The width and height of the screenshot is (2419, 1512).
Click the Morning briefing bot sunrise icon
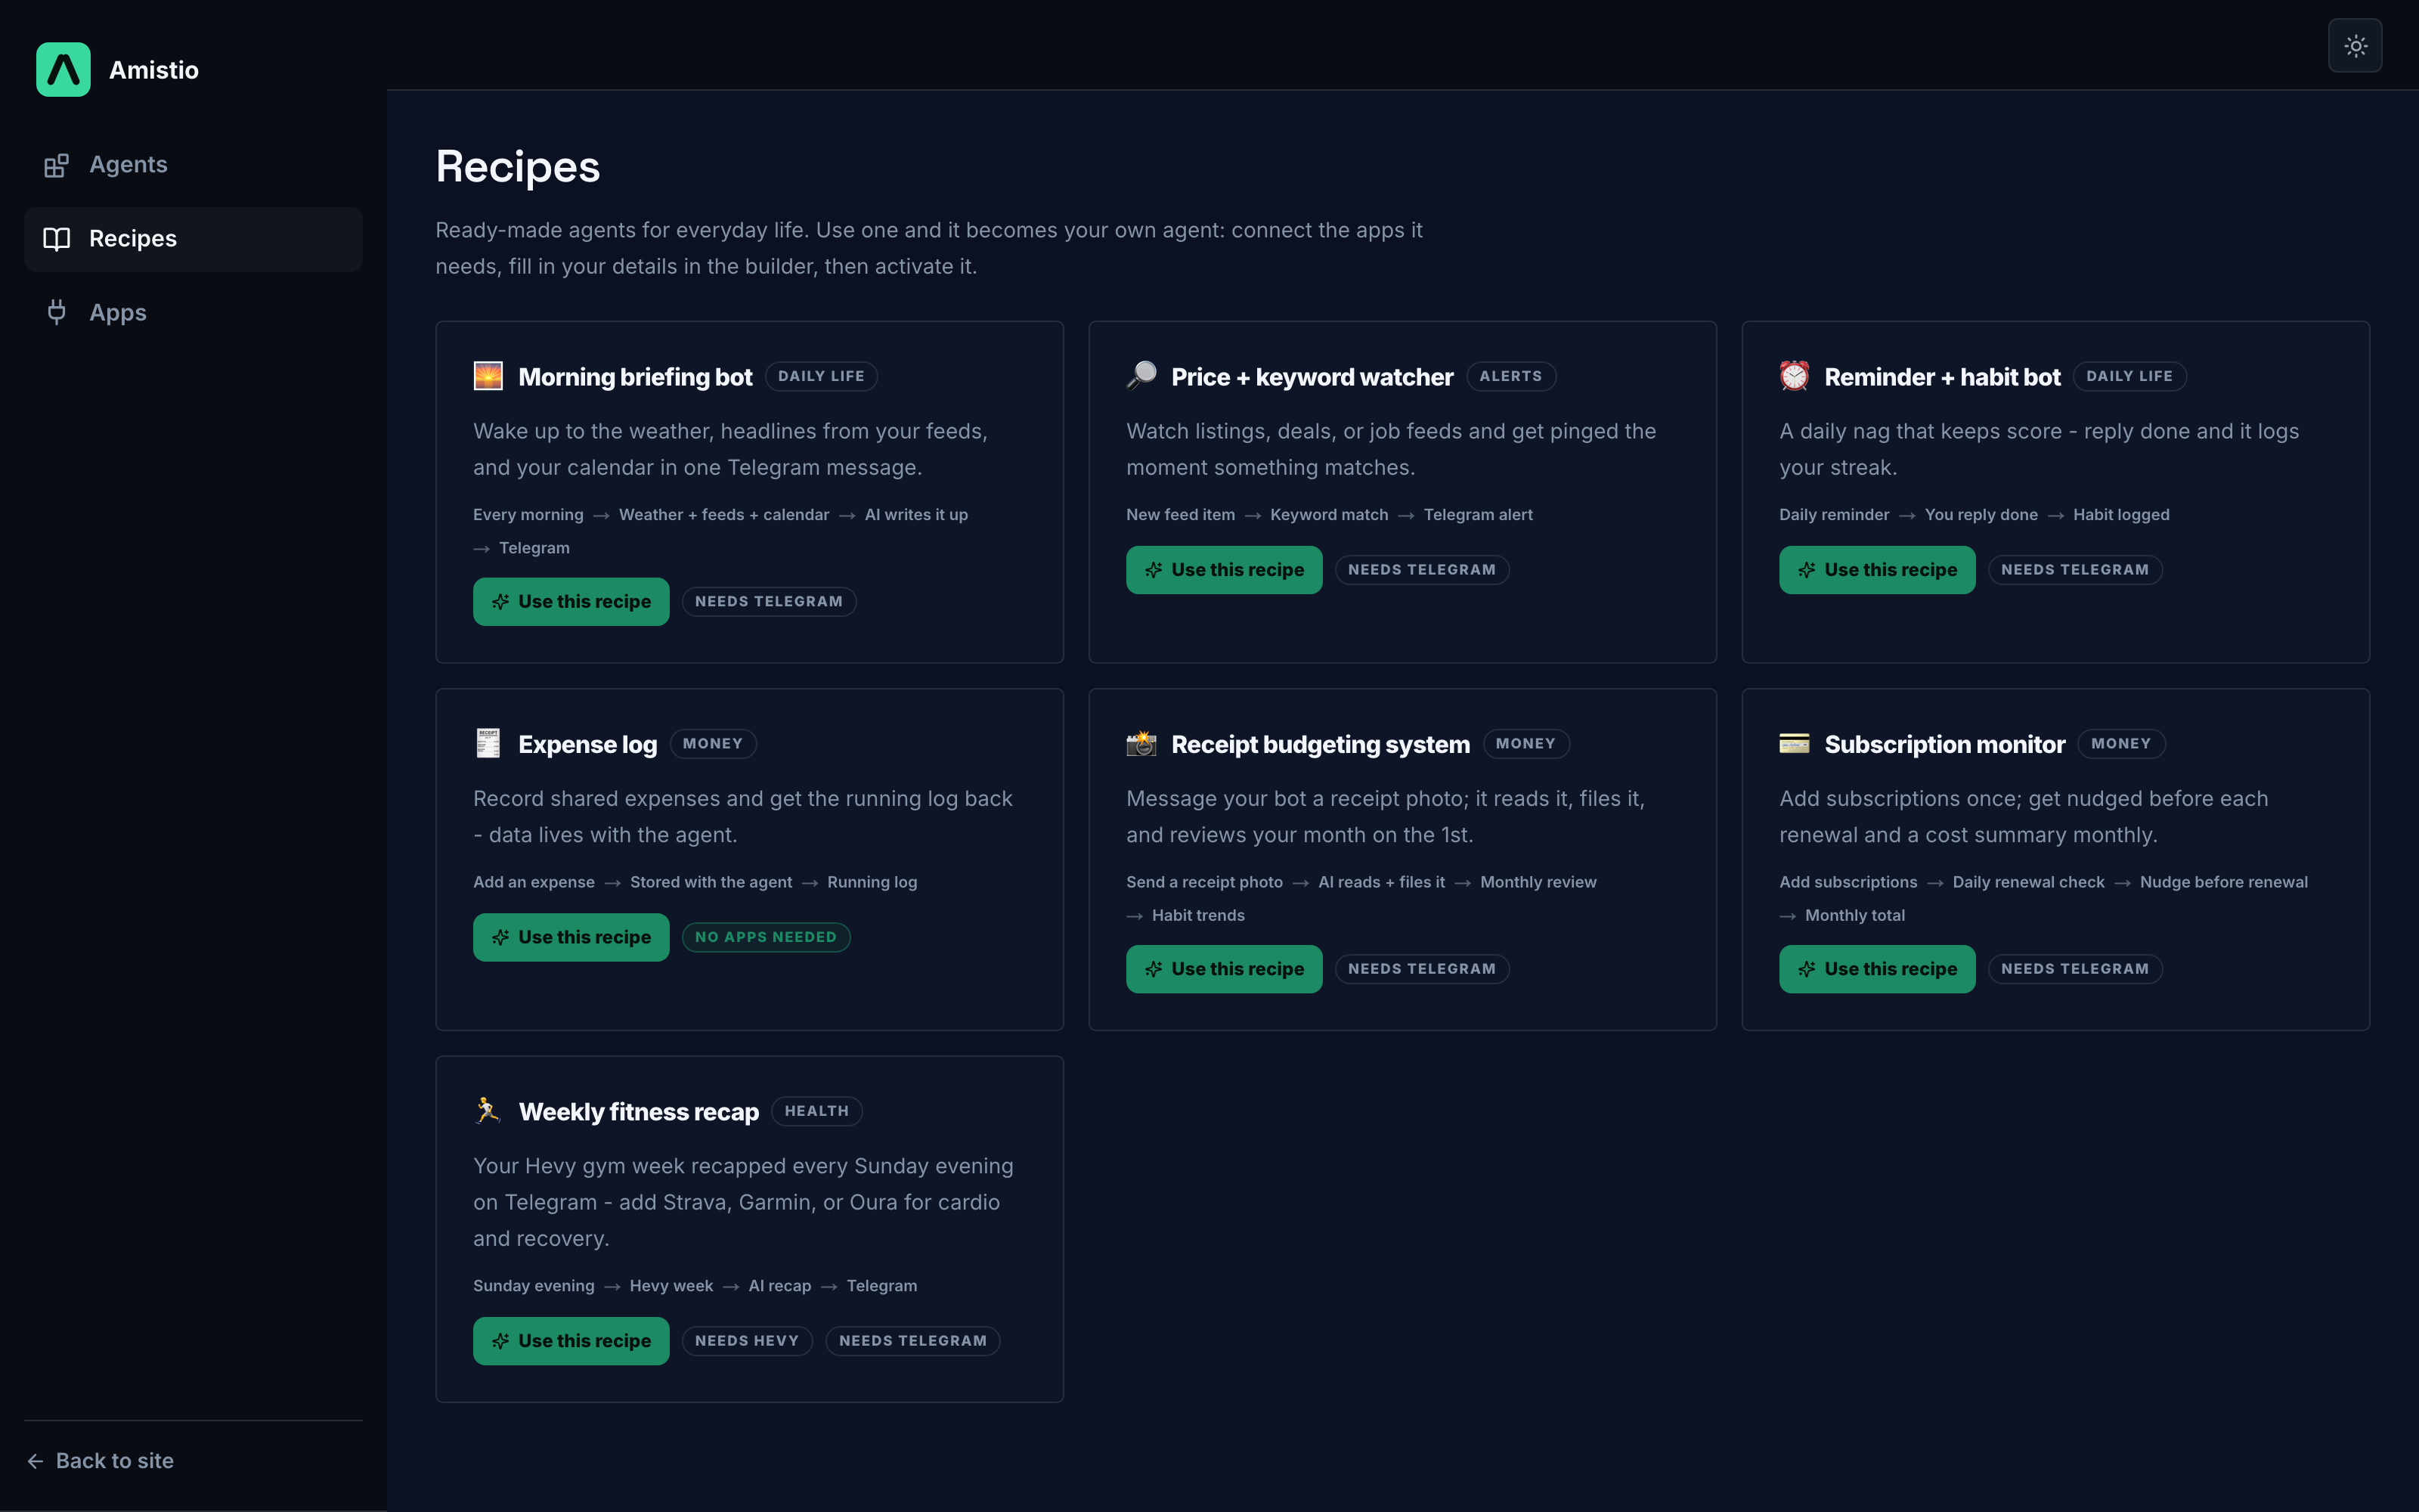pyautogui.click(x=488, y=376)
